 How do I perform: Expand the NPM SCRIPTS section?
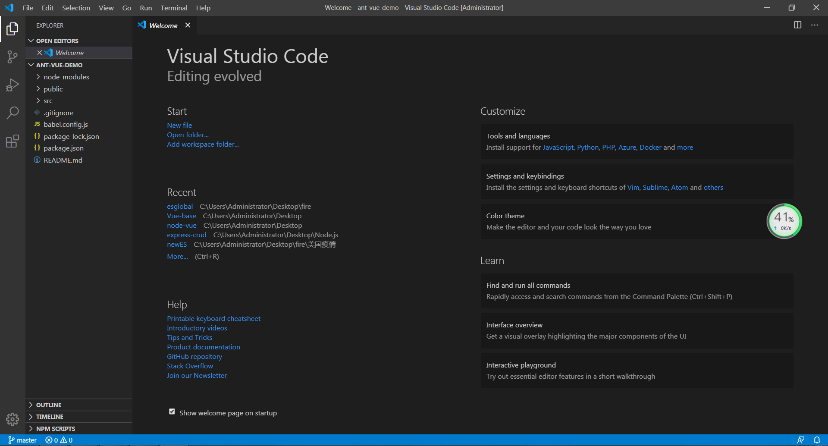55,429
